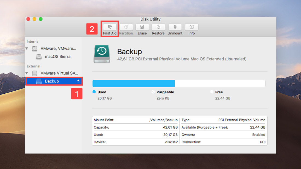Click the Connection value PCI
301x169 pixels.
coord(263,142)
